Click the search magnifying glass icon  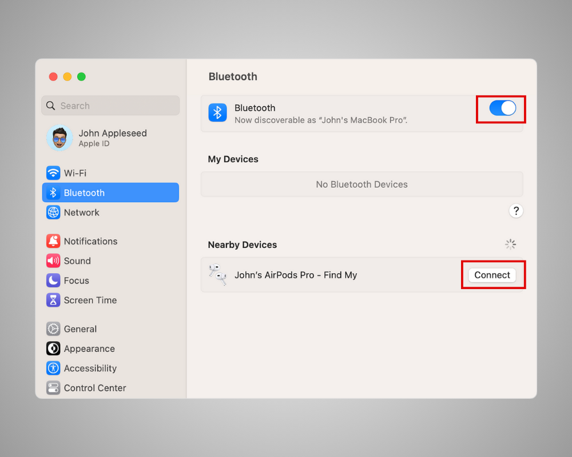coord(51,106)
